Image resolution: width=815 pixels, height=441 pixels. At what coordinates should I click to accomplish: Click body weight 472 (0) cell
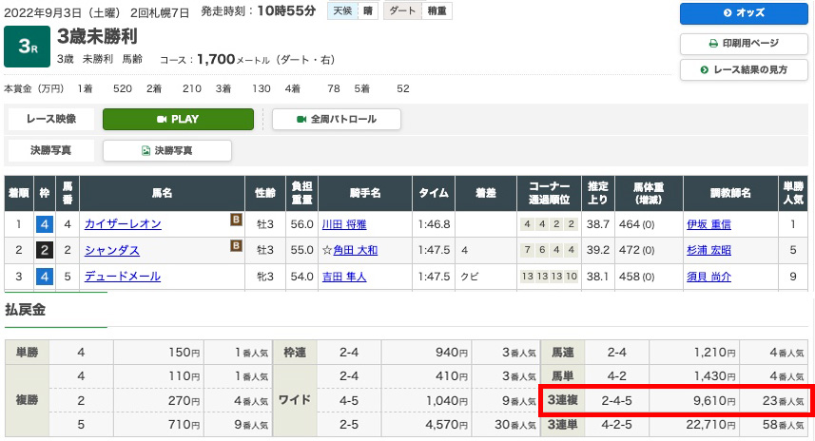[637, 250]
